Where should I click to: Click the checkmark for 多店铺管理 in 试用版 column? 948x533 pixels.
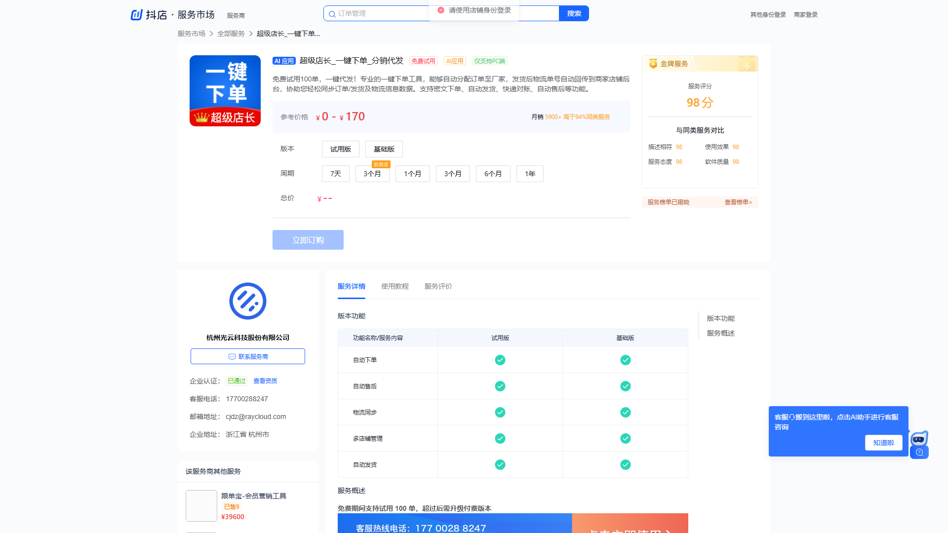click(x=500, y=438)
